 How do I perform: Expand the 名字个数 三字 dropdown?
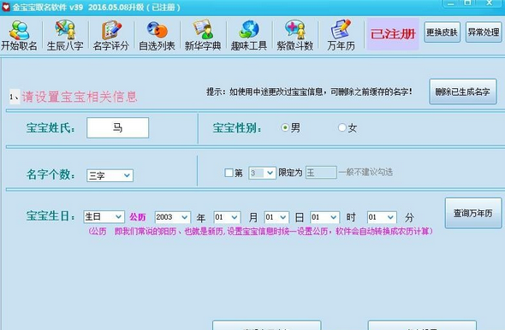[110, 175]
